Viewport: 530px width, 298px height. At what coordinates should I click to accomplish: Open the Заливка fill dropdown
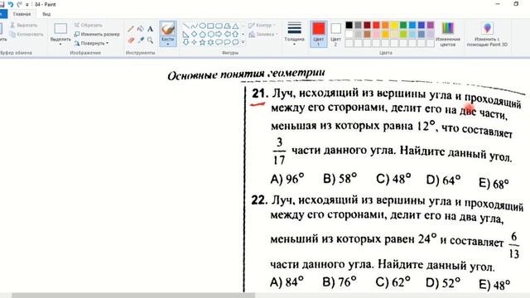pos(263,34)
